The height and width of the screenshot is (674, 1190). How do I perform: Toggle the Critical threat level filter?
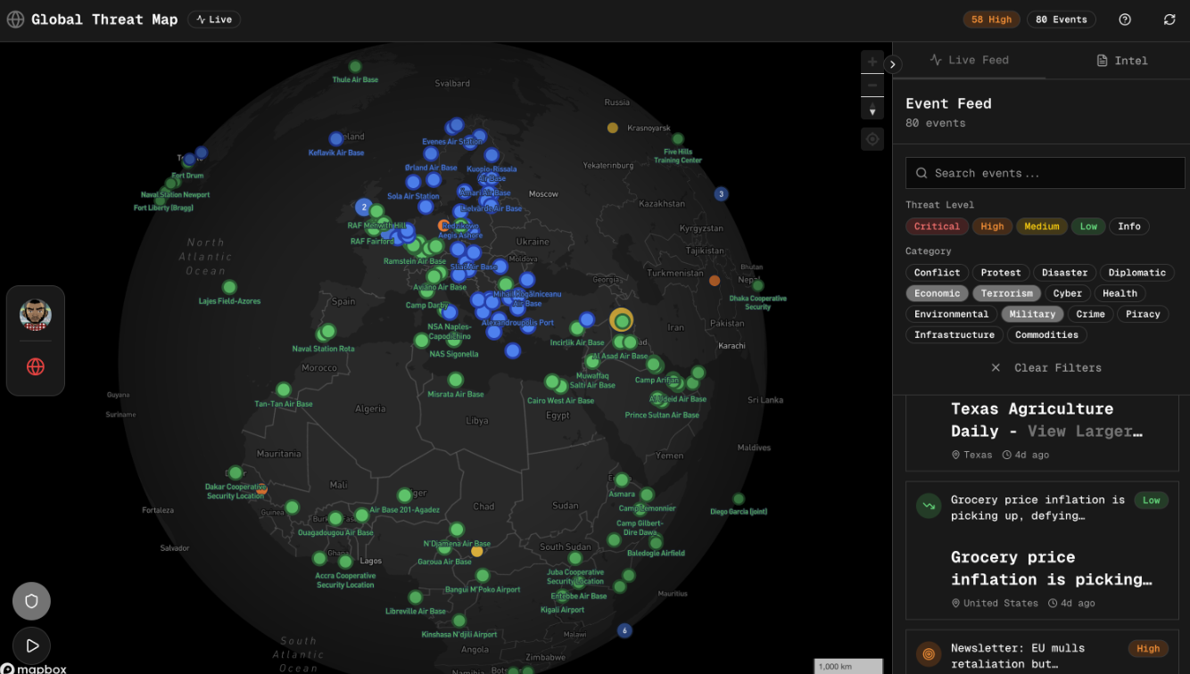937,226
